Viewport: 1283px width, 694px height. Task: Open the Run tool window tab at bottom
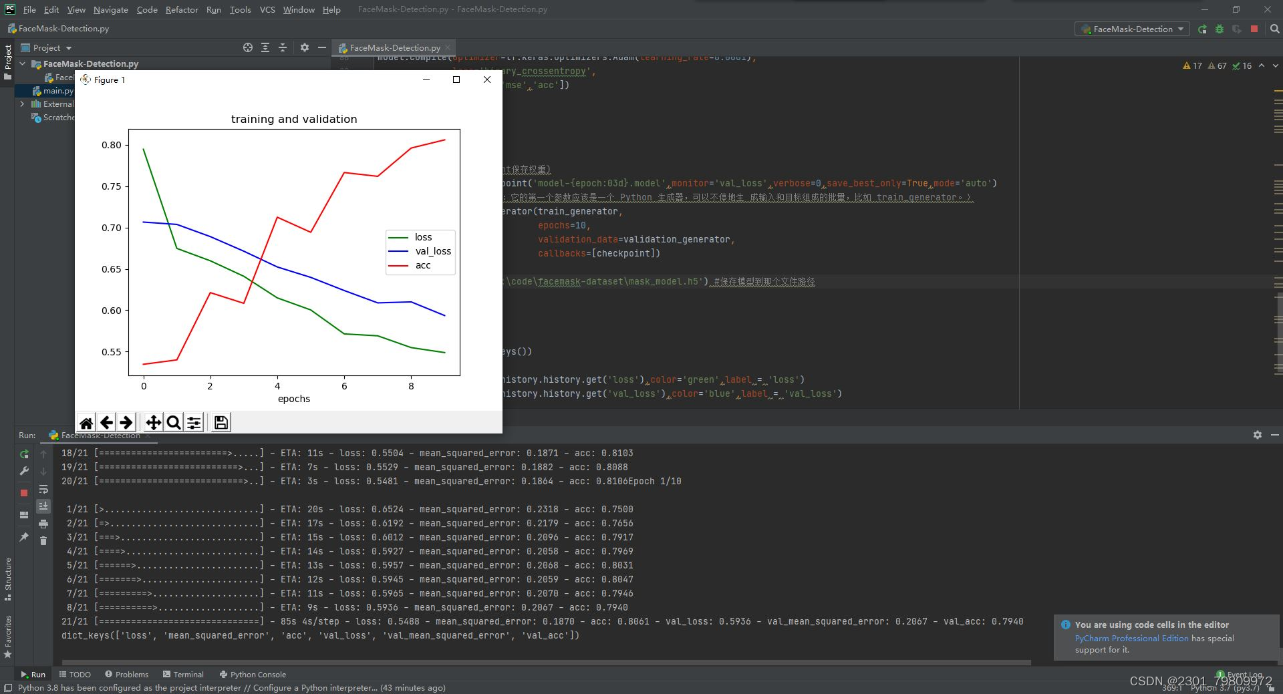(x=33, y=674)
